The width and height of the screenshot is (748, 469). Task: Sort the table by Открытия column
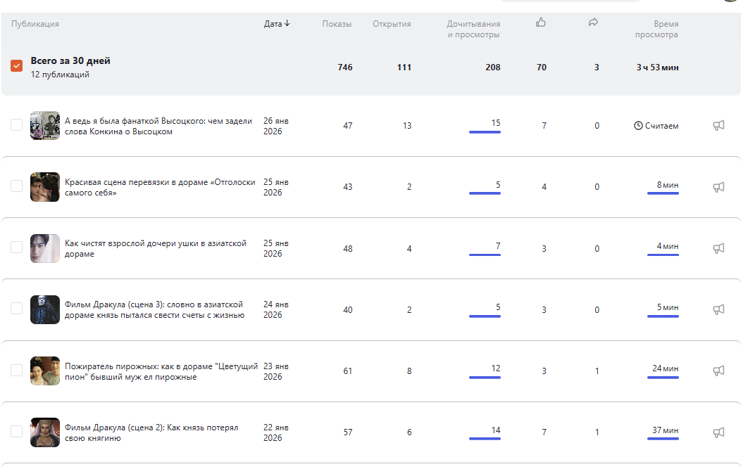coord(392,24)
